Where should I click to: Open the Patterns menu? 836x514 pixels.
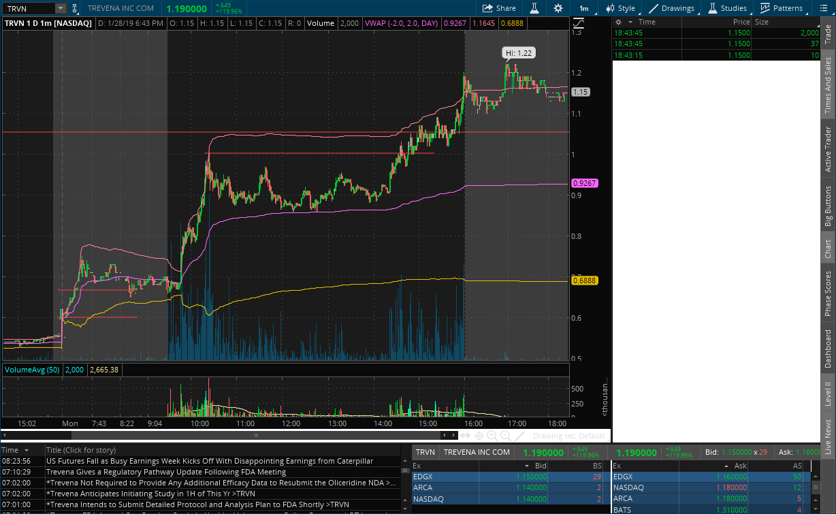781,8
